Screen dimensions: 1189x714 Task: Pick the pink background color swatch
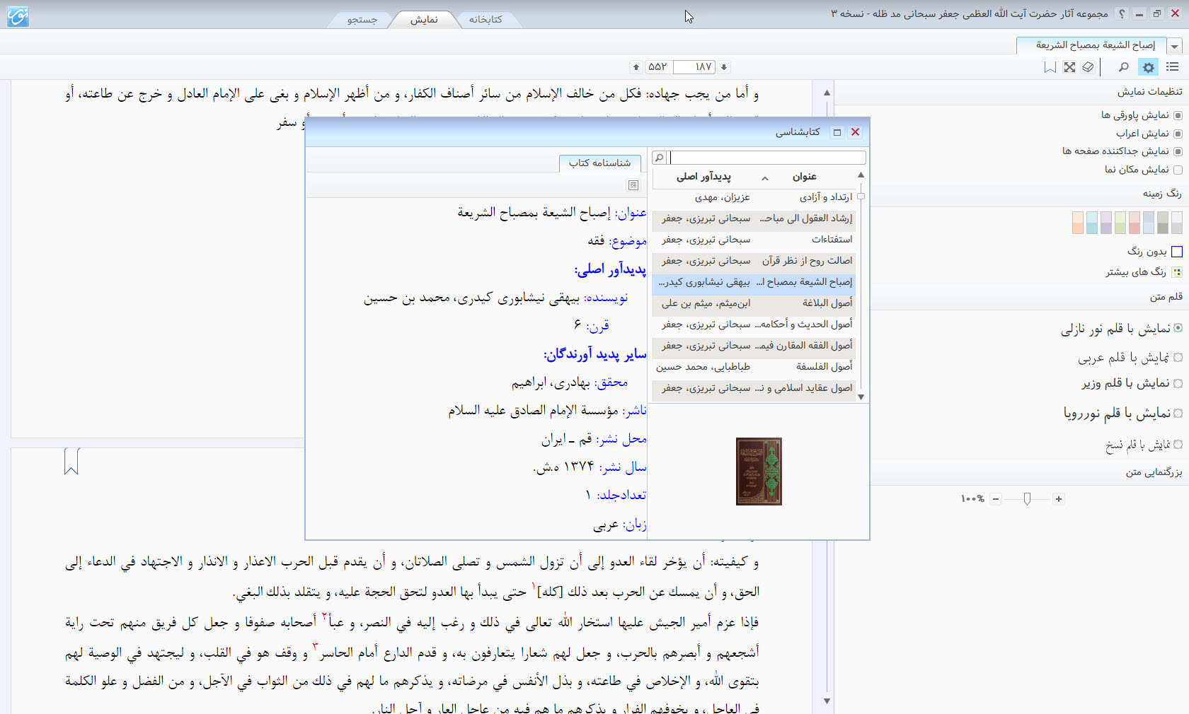pyautogui.click(x=1135, y=223)
